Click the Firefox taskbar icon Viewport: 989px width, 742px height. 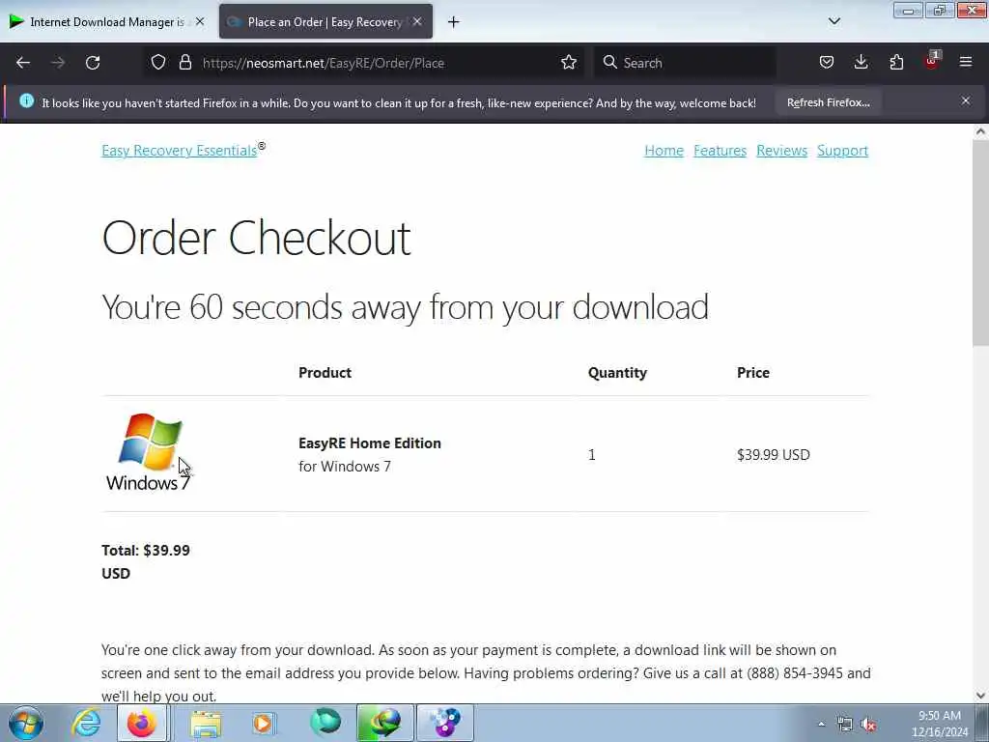click(143, 723)
